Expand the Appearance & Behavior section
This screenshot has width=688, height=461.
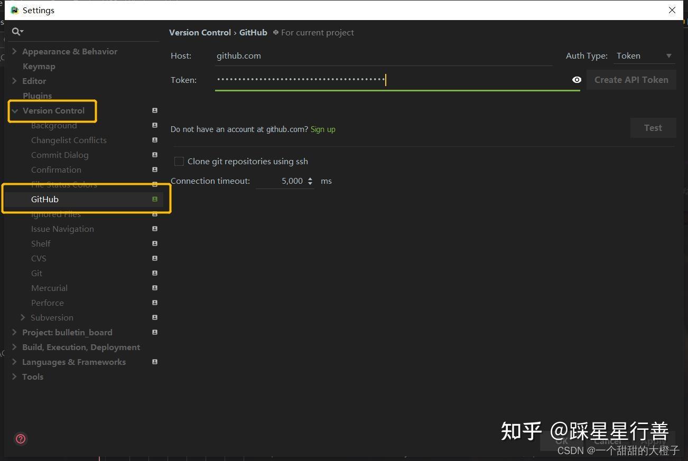[x=14, y=51]
